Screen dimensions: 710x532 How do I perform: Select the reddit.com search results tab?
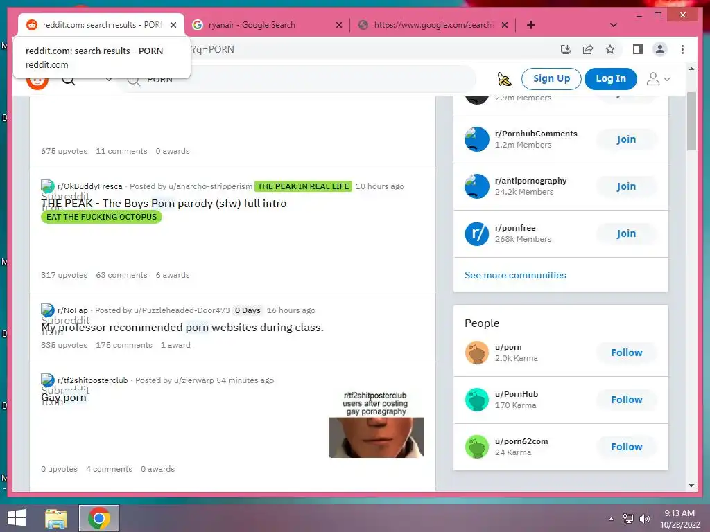point(101,25)
